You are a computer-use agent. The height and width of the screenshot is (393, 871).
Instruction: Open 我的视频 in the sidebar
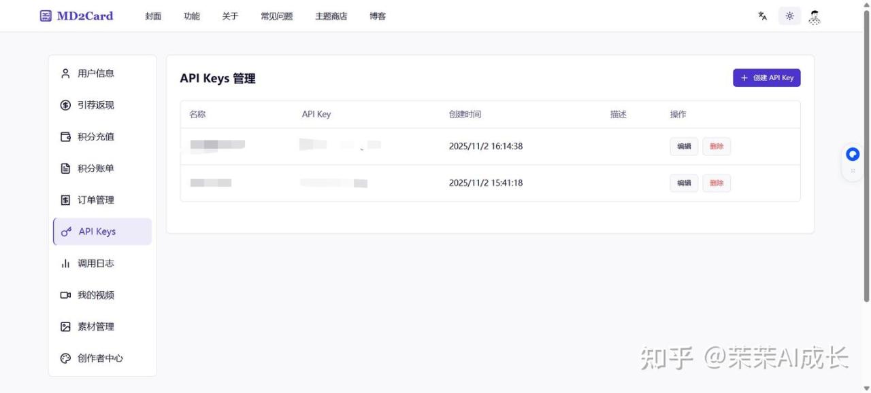coord(95,295)
